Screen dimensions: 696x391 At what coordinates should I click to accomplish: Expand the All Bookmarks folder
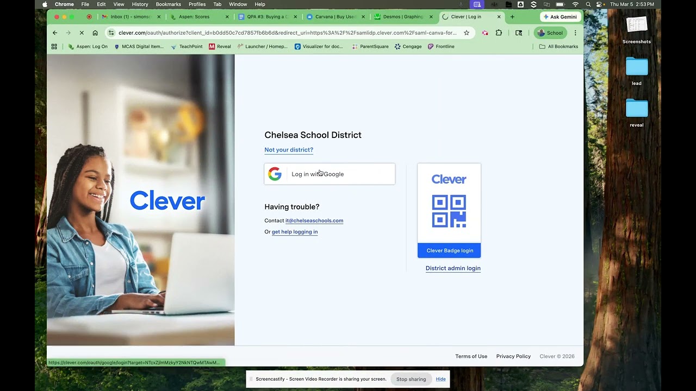click(558, 47)
